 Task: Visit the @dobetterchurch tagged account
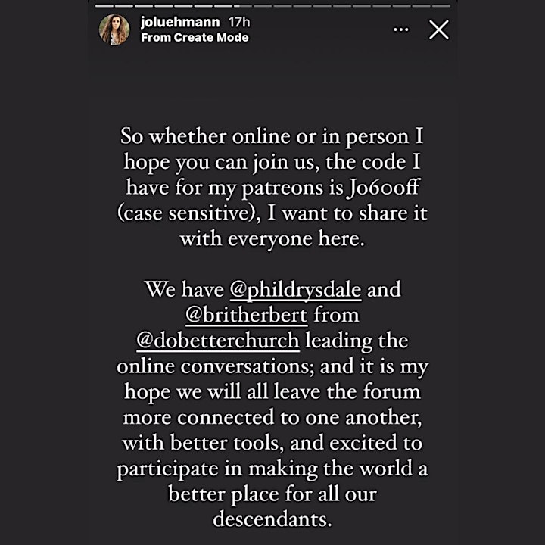pyautogui.click(x=218, y=341)
